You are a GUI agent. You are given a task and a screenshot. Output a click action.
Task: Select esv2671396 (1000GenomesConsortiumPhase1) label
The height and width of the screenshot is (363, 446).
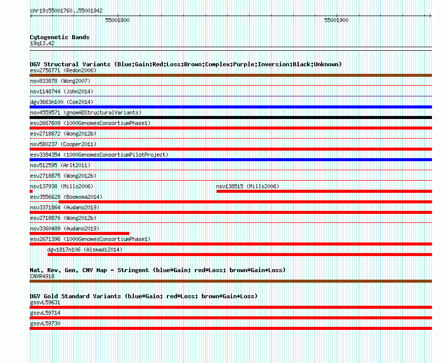click(x=90, y=239)
